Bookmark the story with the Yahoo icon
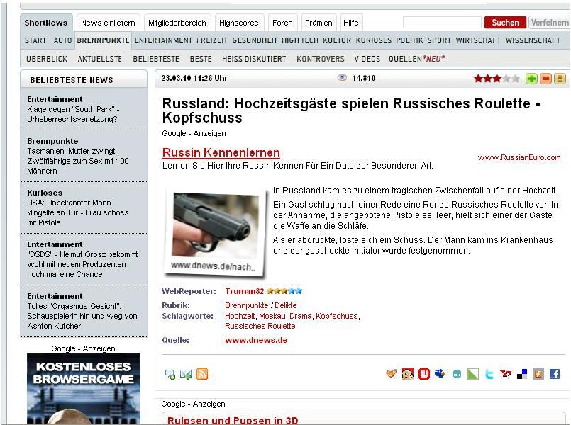This screenshot has height=425, width=571. pos(506,373)
